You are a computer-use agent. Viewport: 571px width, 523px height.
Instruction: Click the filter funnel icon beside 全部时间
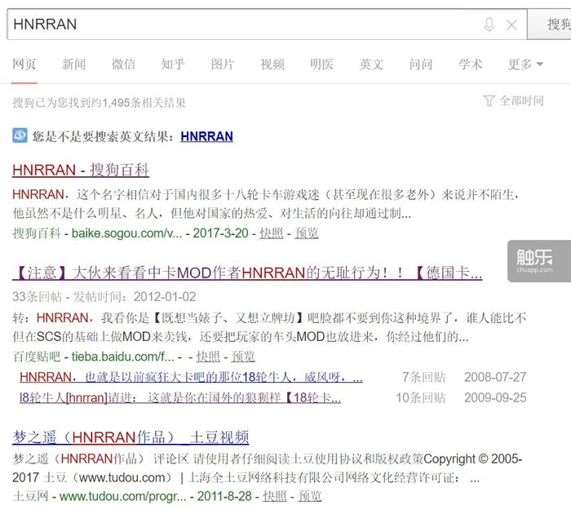click(489, 101)
